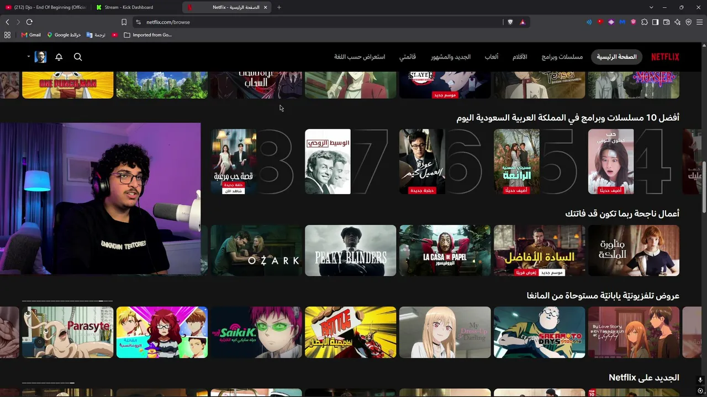Open الأفلام in Netflix navigation
707x397 pixels.
click(520, 57)
